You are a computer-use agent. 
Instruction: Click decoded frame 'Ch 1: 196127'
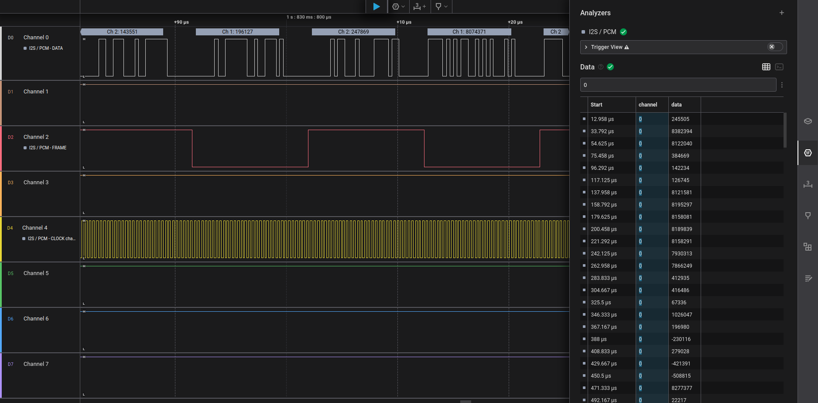click(237, 32)
